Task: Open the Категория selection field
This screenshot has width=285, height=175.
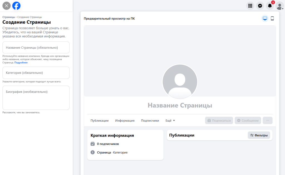Action: coord(36,73)
